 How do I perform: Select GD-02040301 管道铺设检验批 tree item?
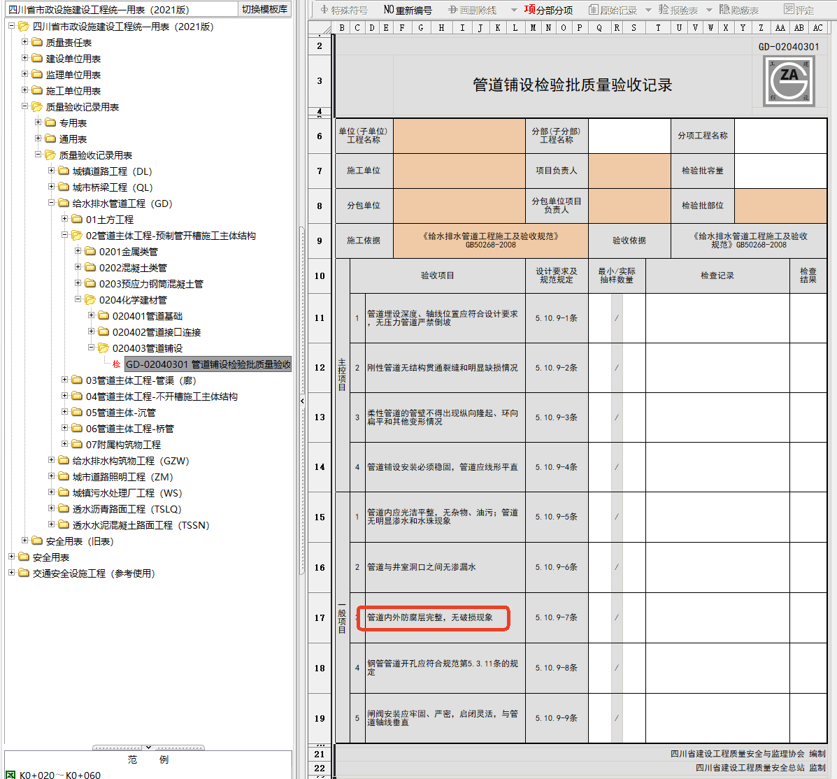pyautogui.click(x=207, y=364)
